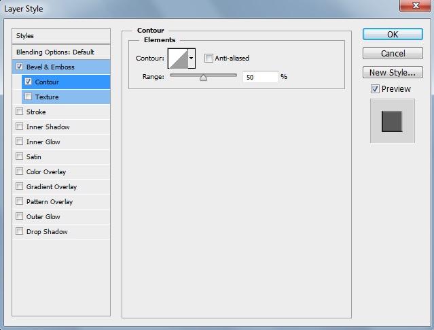The width and height of the screenshot is (434, 330).
Task: Click the Range percentage input field
Action: [x=260, y=77]
